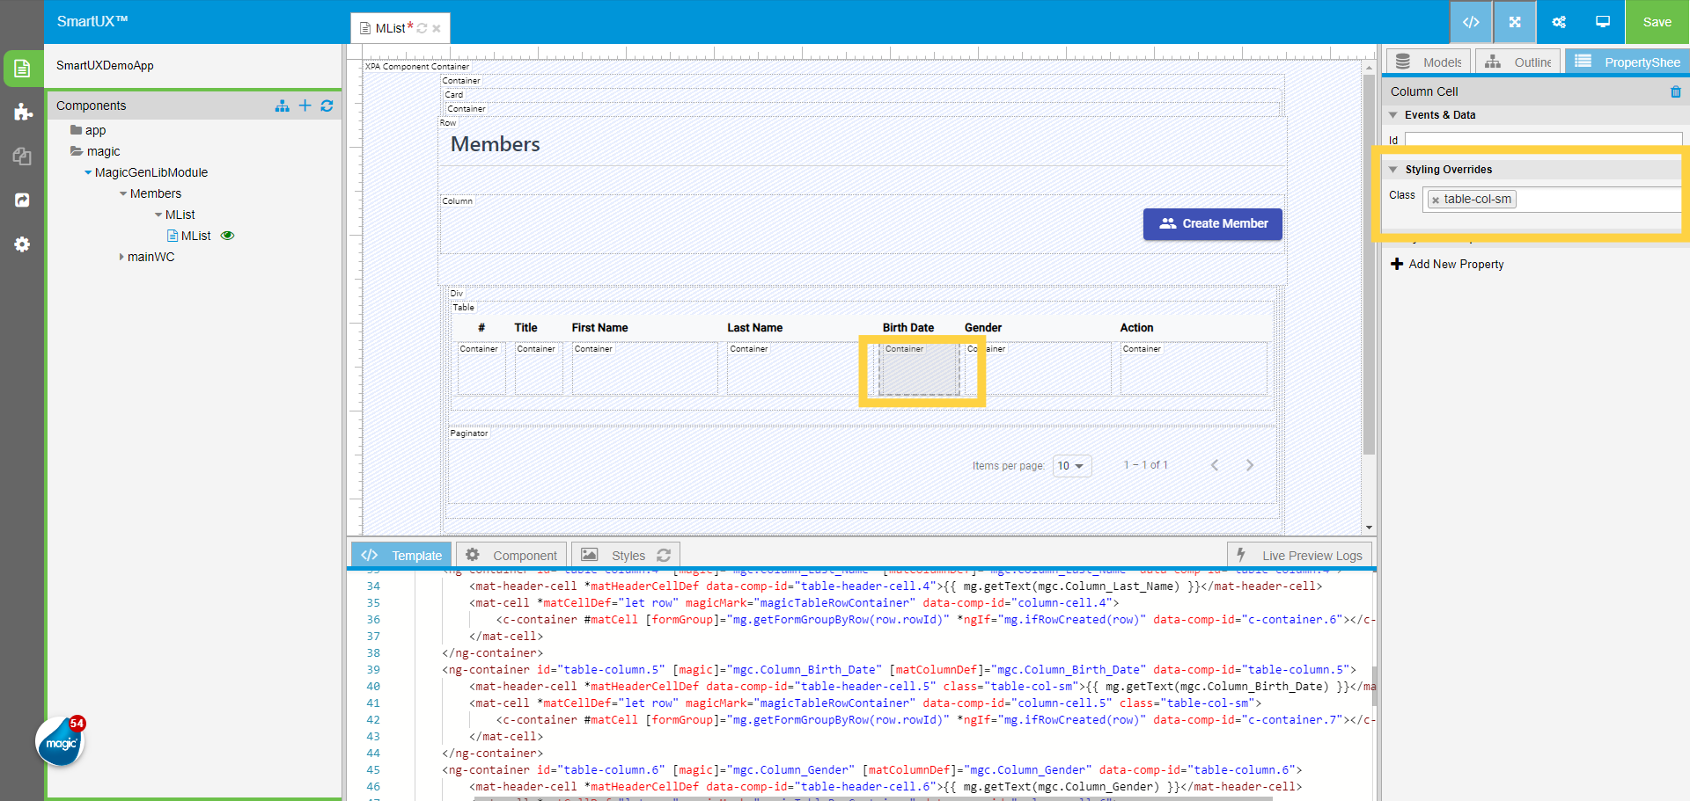Delete the Column Cell with trash icon
This screenshot has width=1690, height=801.
click(1675, 91)
